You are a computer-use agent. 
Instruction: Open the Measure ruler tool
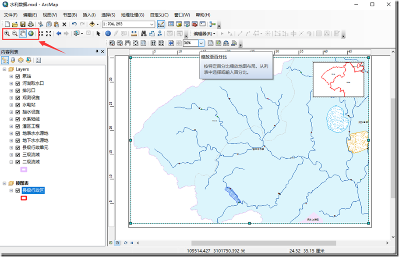click(x=134, y=33)
